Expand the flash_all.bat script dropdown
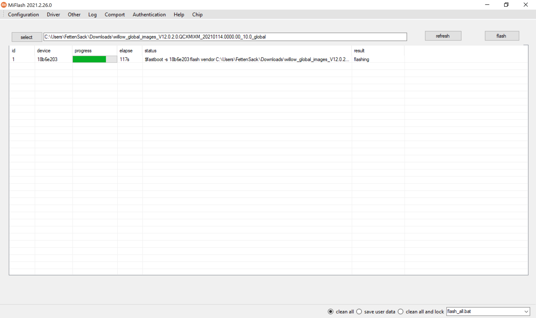This screenshot has height=318, width=536. 526,311
